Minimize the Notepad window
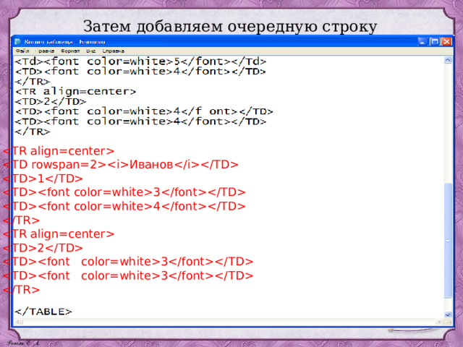Viewport: 463px width, 347px height. pyautogui.click(x=422, y=42)
